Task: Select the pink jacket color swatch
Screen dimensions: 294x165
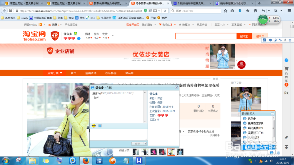Action: coord(153,152)
